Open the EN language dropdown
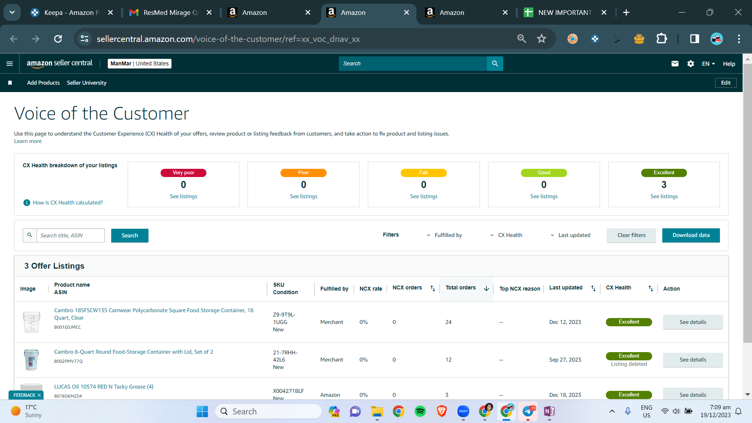This screenshot has width=752, height=423. click(x=708, y=64)
